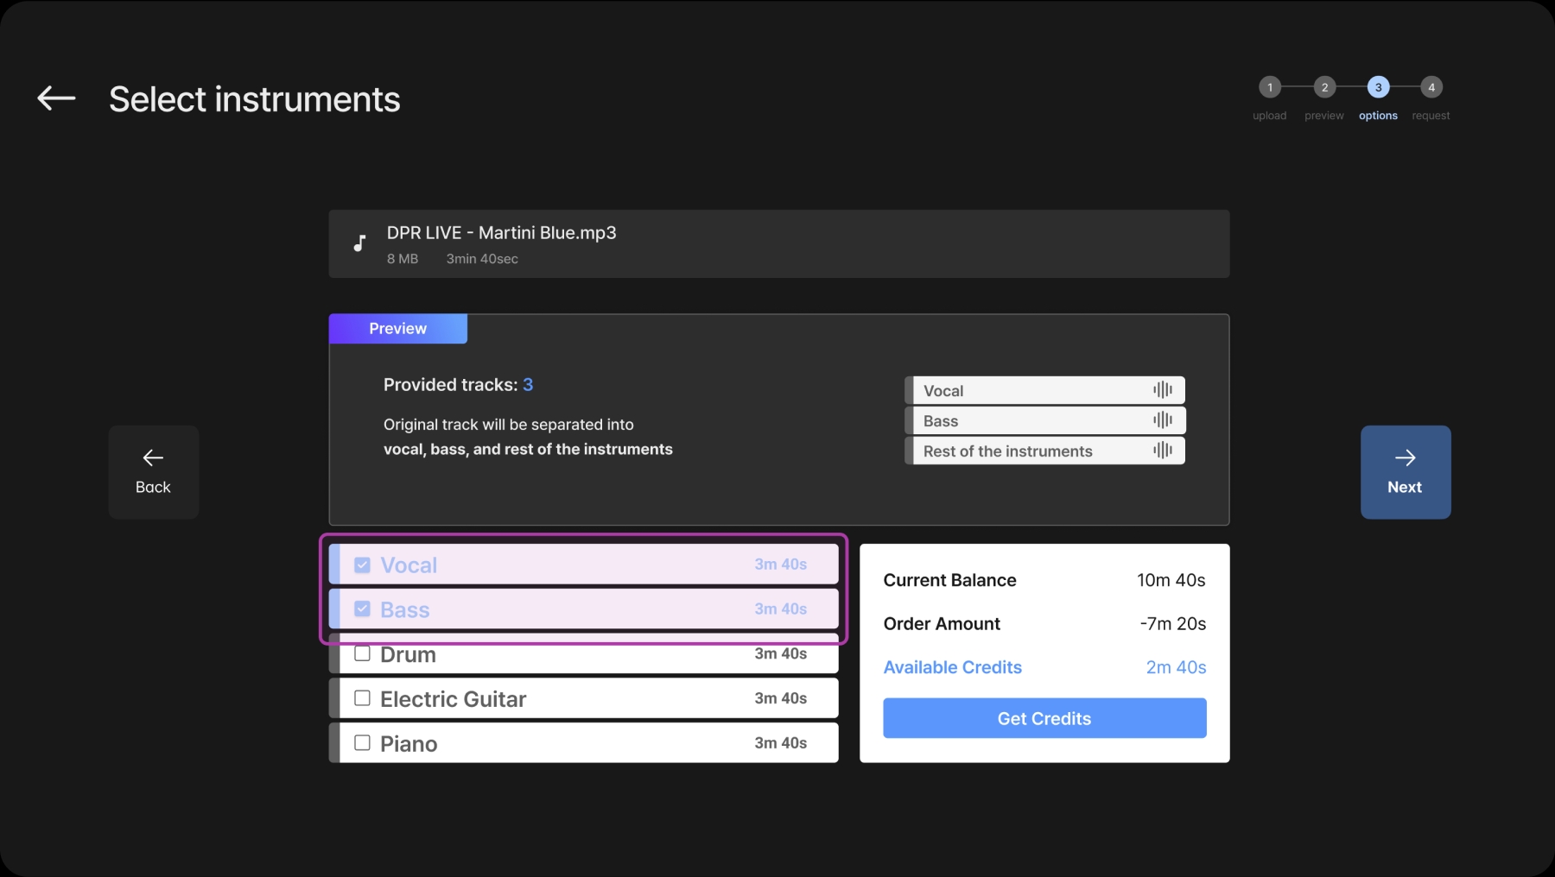1555x877 pixels.
Task: Click the music note icon of the mp3 file
Action: coord(359,243)
